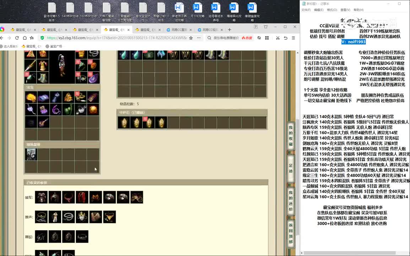The height and width of the screenshot is (256, 410).
Task: Click Notepad line starting 陕西专区 159克火混队
Action: 347,128
